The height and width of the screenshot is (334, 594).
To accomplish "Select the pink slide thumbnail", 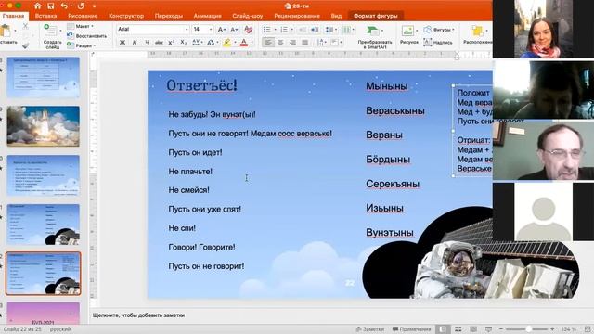I will (44, 314).
